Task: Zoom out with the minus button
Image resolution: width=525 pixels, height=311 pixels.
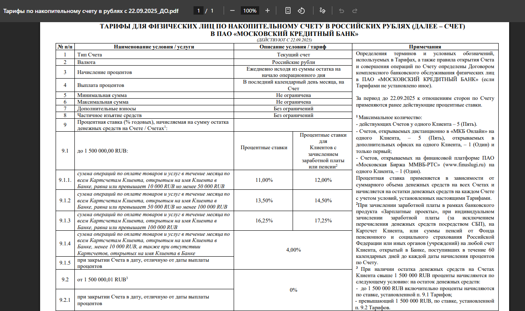Action: 232,10
